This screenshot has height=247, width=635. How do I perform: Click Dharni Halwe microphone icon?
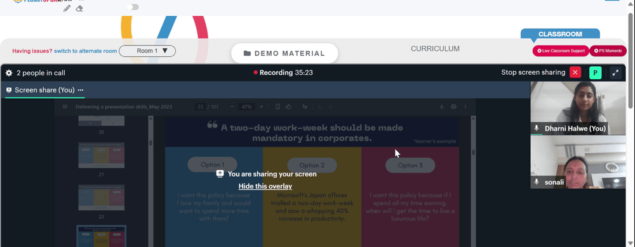coord(537,129)
